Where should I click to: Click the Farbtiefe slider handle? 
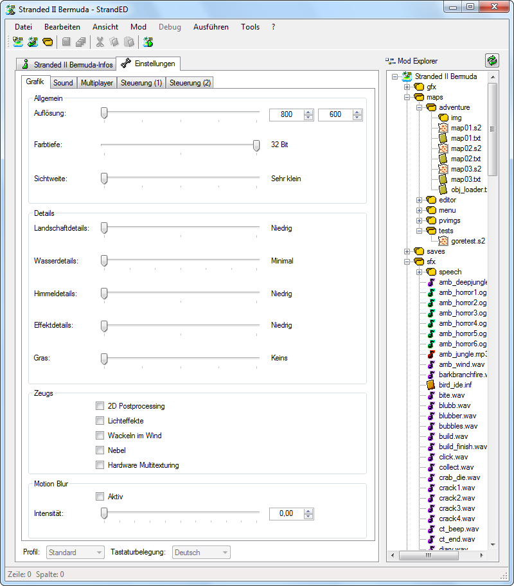256,145
